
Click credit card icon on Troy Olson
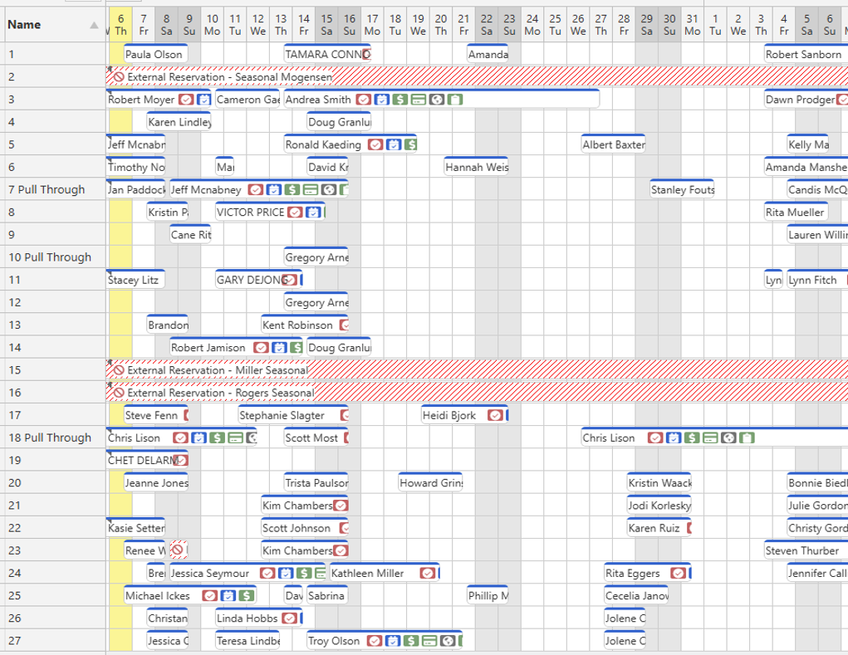429,640
